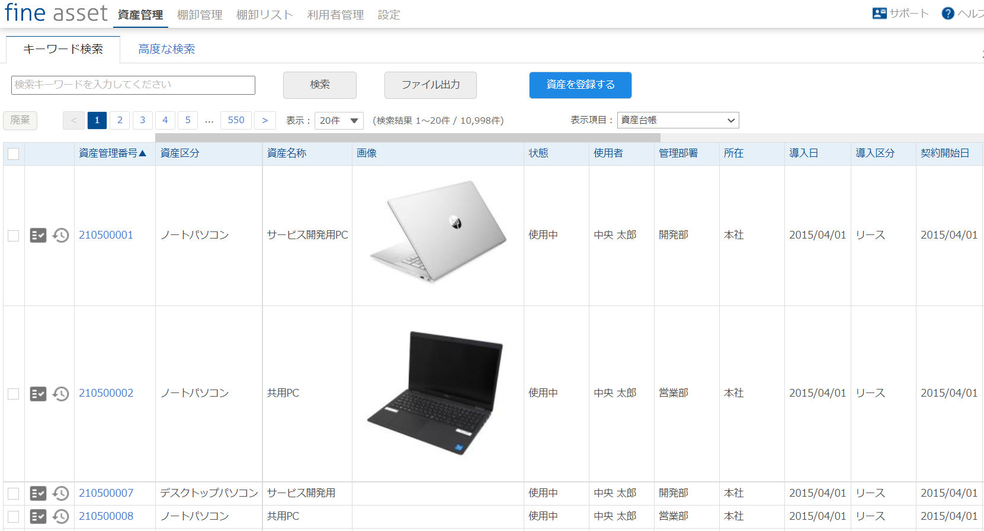
Task: Sort by 使用者 column header
Action: click(x=608, y=153)
